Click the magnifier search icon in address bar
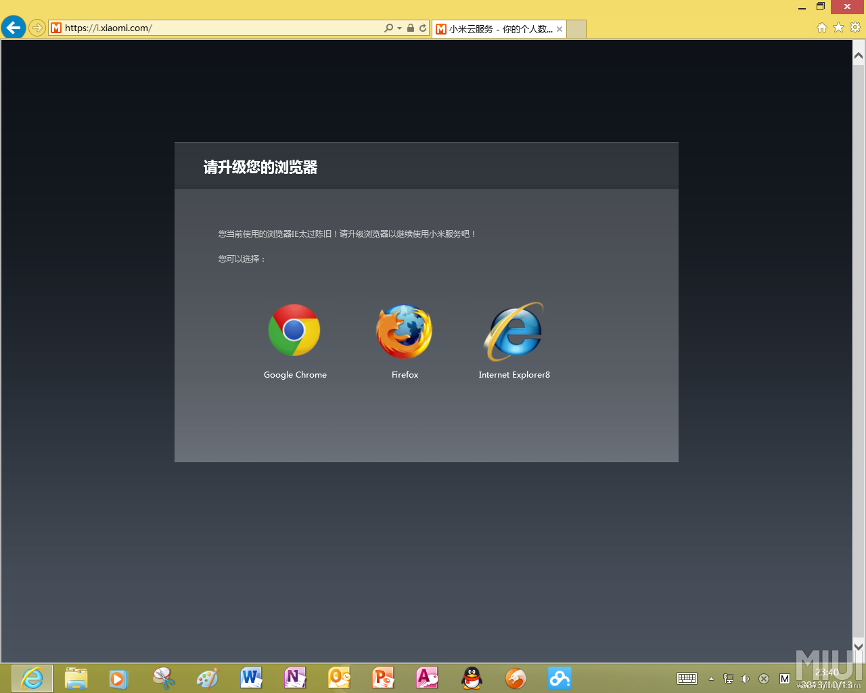 point(388,28)
